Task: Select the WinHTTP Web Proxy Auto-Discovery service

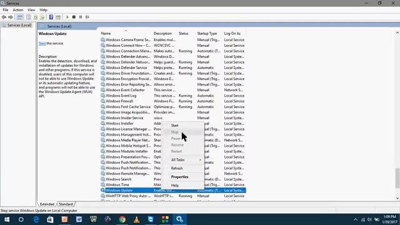Action: pyautogui.click(x=172, y=196)
